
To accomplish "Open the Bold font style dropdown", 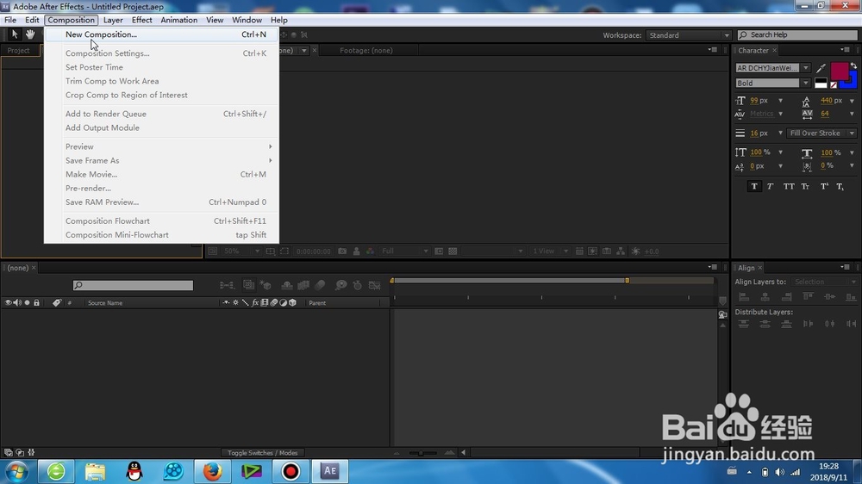I will point(806,83).
